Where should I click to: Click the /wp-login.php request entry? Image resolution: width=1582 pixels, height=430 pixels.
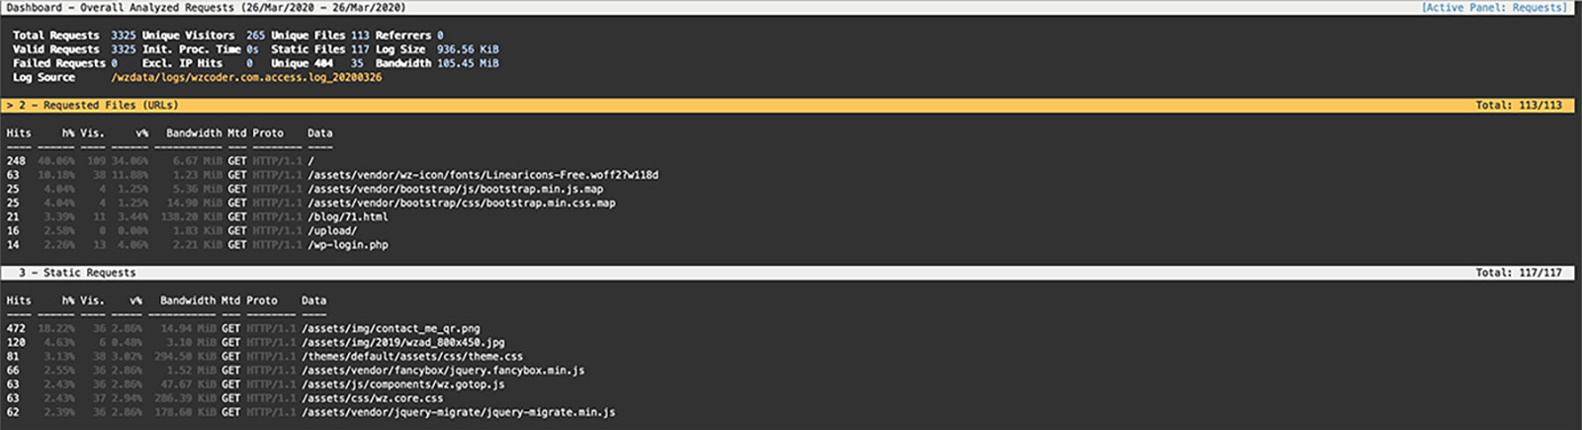pos(348,244)
